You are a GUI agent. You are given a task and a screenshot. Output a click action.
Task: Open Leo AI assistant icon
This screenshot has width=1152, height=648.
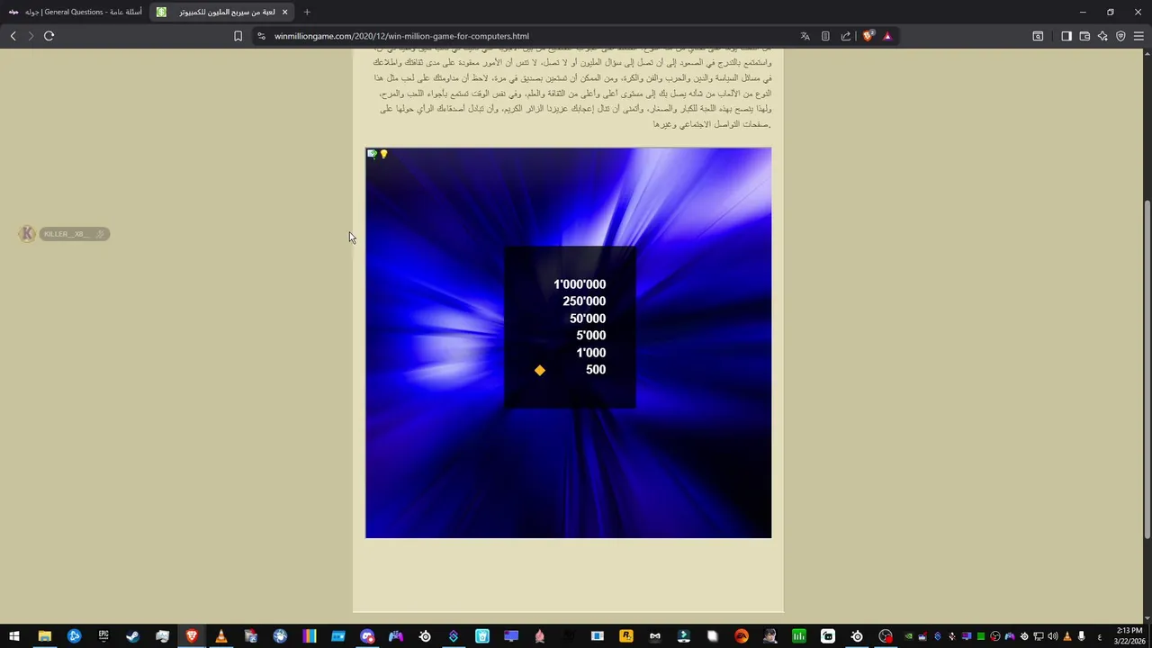(x=1102, y=36)
